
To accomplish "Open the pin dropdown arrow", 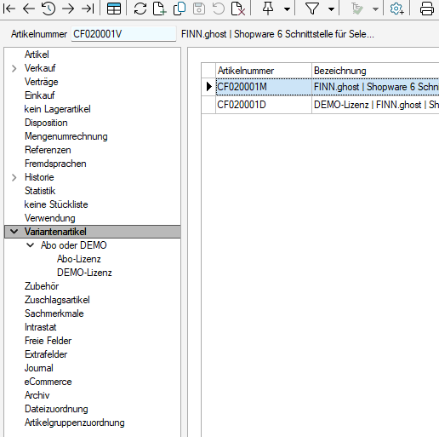I will click(x=287, y=9).
